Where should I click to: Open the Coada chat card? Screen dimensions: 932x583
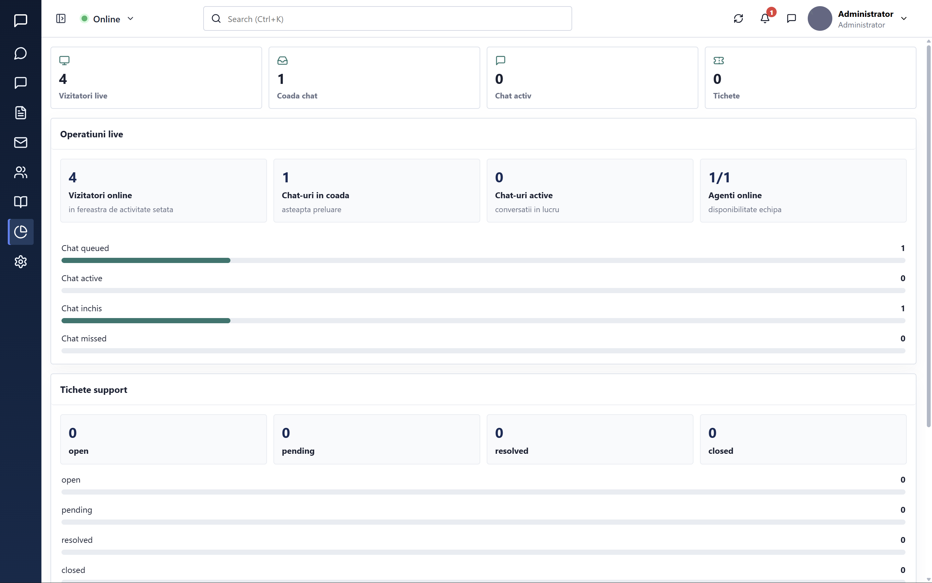click(374, 77)
